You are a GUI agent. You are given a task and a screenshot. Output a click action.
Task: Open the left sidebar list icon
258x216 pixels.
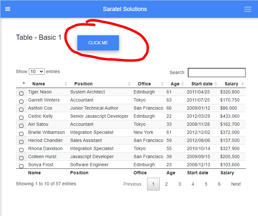click(x=8, y=9)
